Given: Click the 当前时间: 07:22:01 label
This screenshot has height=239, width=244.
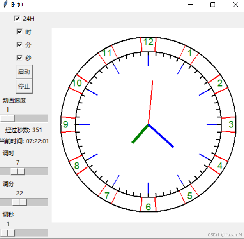Looking at the screenshot, I should 24,141.
